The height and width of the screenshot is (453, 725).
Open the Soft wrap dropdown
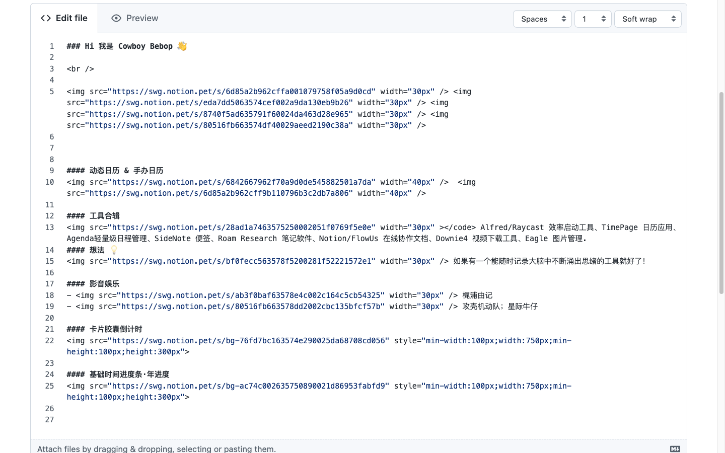[648, 19]
